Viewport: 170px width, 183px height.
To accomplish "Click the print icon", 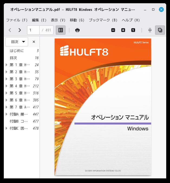I will 77,30.
